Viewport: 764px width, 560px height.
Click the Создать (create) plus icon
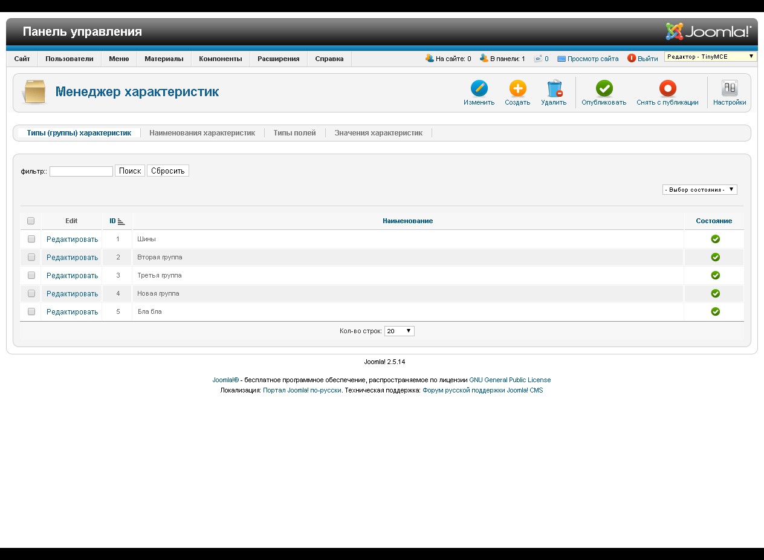click(517, 88)
